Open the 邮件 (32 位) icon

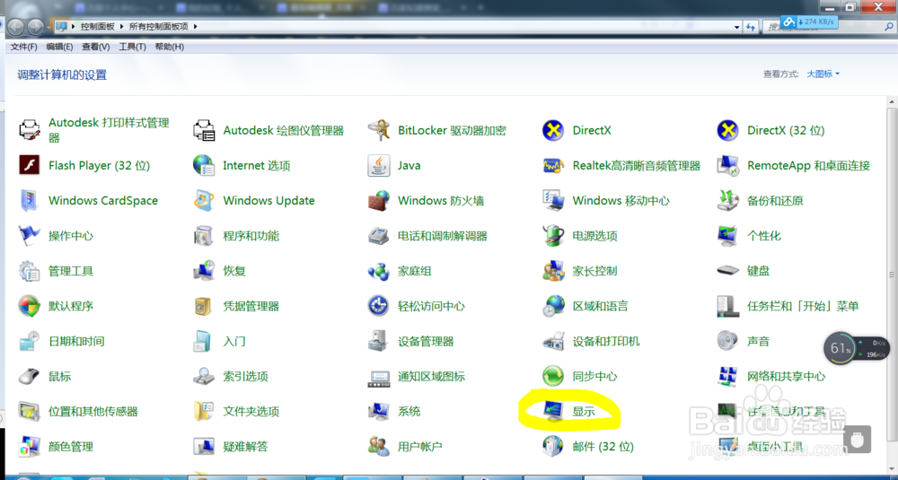[553, 447]
